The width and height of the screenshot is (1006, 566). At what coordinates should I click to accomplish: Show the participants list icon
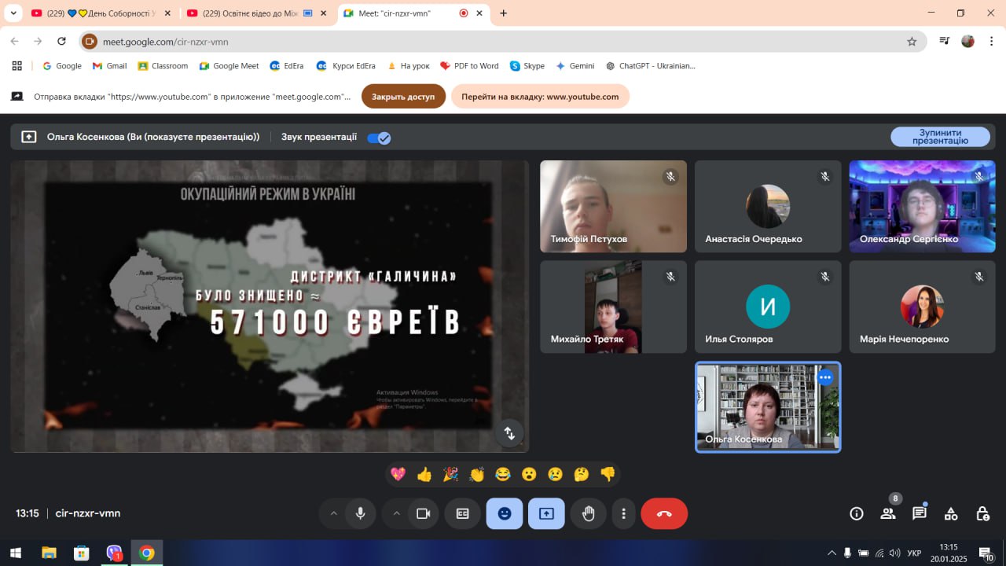click(888, 513)
